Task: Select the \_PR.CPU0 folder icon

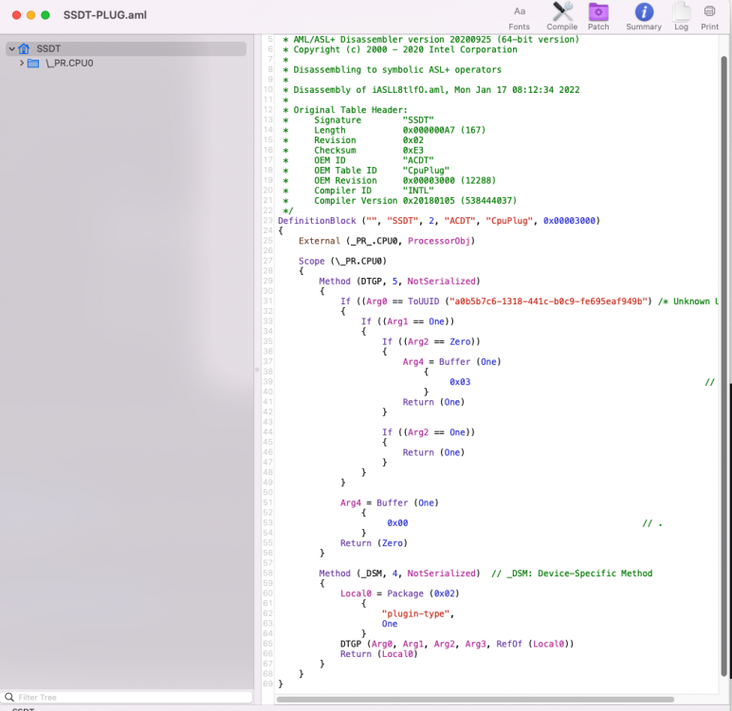Action: tap(33, 63)
